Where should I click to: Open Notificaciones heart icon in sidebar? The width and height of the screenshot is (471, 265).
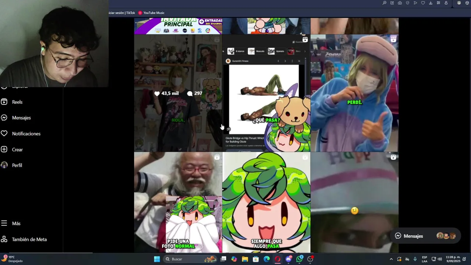pos(4,134)
